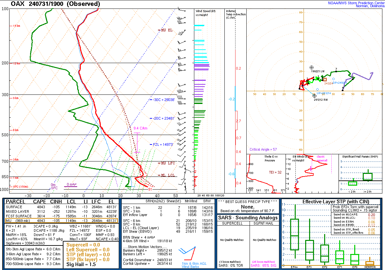Click 'Significant Hail Param (SHIP)' inset title

point(360,157)
